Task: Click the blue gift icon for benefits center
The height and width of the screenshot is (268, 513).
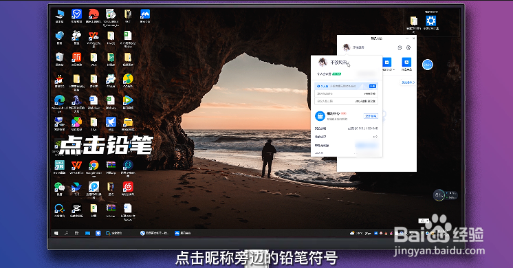Action: tap(320, 116)
